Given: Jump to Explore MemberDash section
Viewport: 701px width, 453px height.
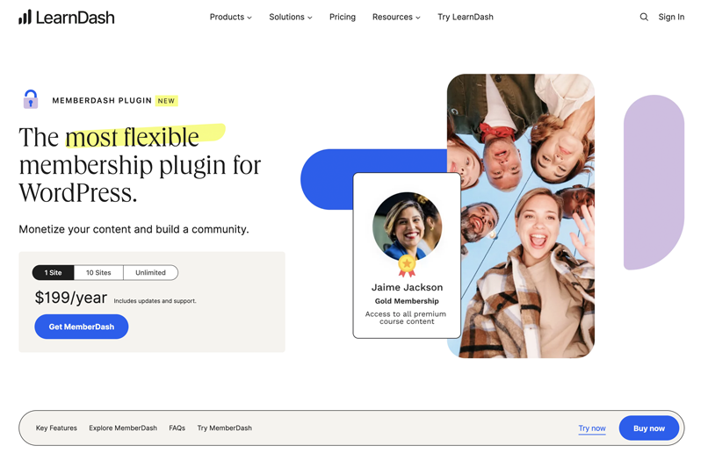Looking at the screenshot, I should pyautogui.click(x=123, y=428).
